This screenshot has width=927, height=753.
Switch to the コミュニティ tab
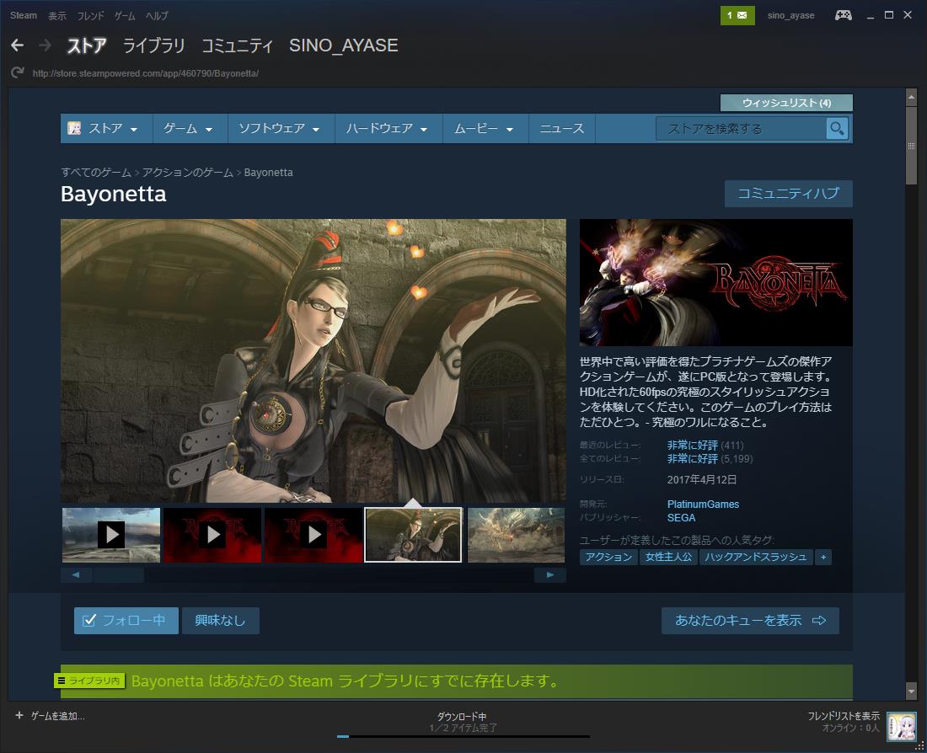(237, 45)
